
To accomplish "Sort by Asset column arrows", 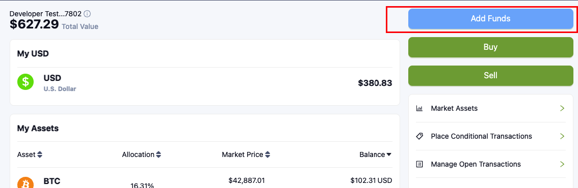I will point(40,154).
